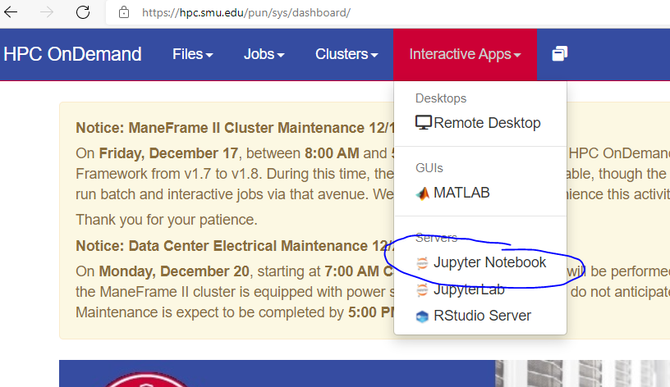Click the Remote Desktop monitor icon

424,123
